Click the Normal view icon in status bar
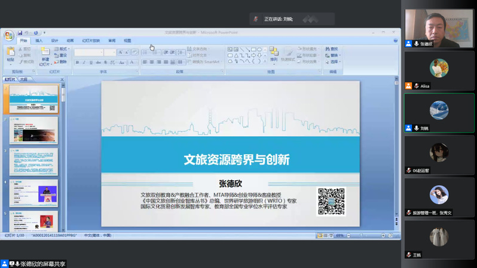Viewport: 477px width, 268px height. [320, 236]
